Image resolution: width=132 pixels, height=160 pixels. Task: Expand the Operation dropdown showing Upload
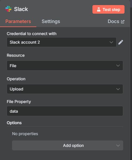[65, 89]
